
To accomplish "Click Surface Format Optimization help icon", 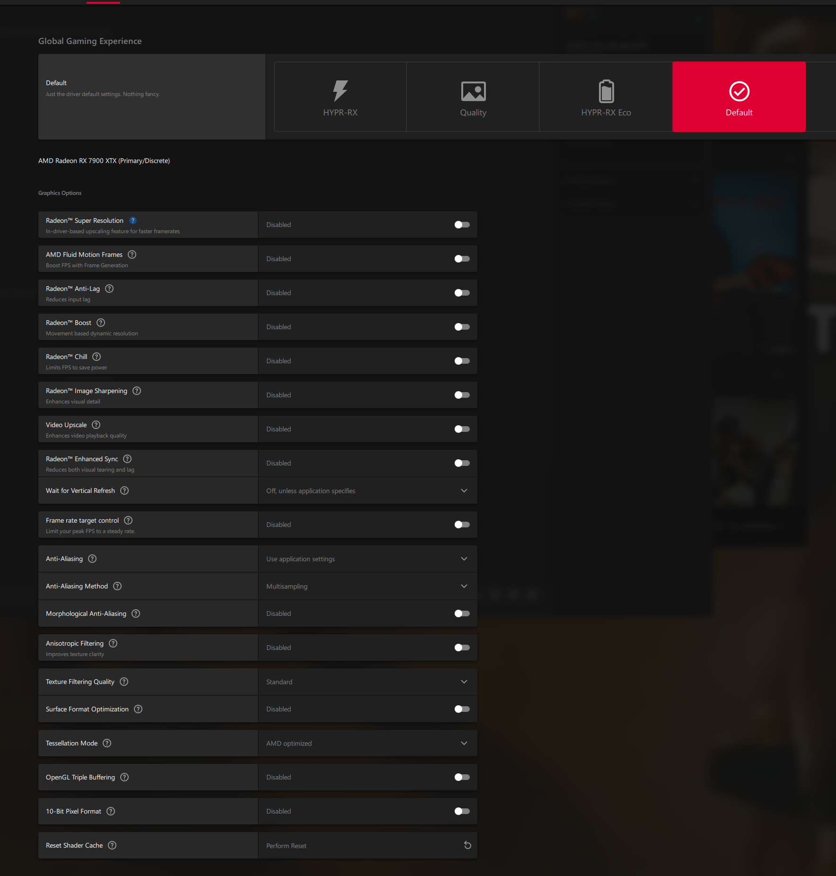I will click(x=138, y=709).
